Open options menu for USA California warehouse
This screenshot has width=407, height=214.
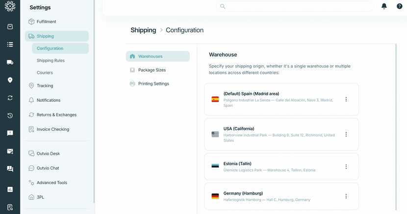[x=346, y=134]
